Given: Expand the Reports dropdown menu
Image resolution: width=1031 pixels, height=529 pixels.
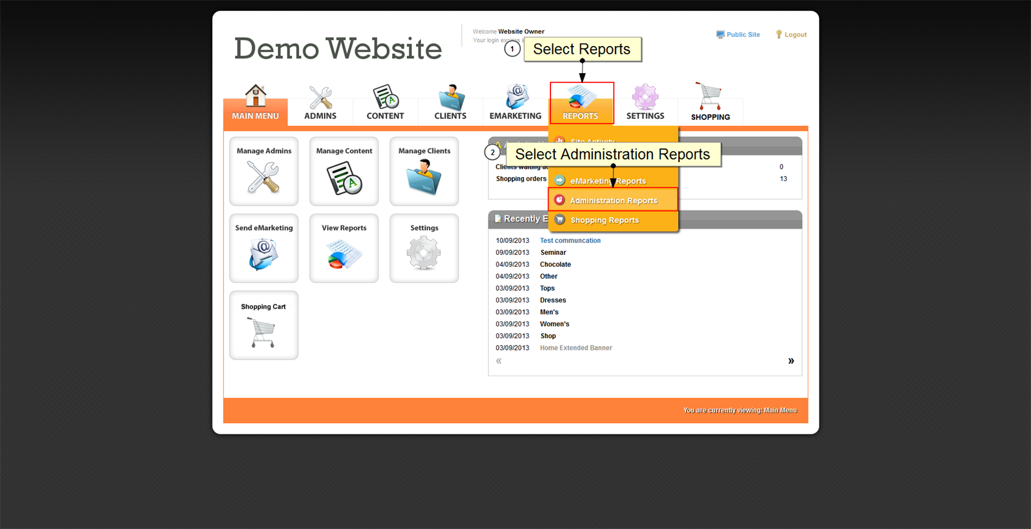Looking at the screenshot, I should coord(581,103).
